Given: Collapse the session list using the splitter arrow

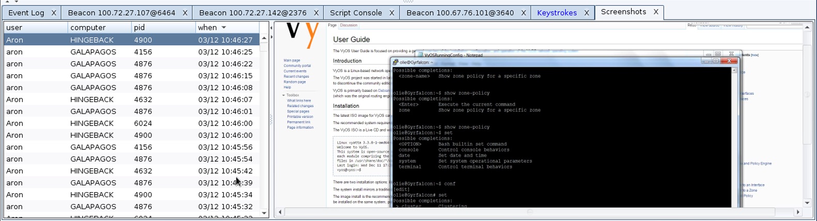Looking at the screenshot, I should point(272,28).
